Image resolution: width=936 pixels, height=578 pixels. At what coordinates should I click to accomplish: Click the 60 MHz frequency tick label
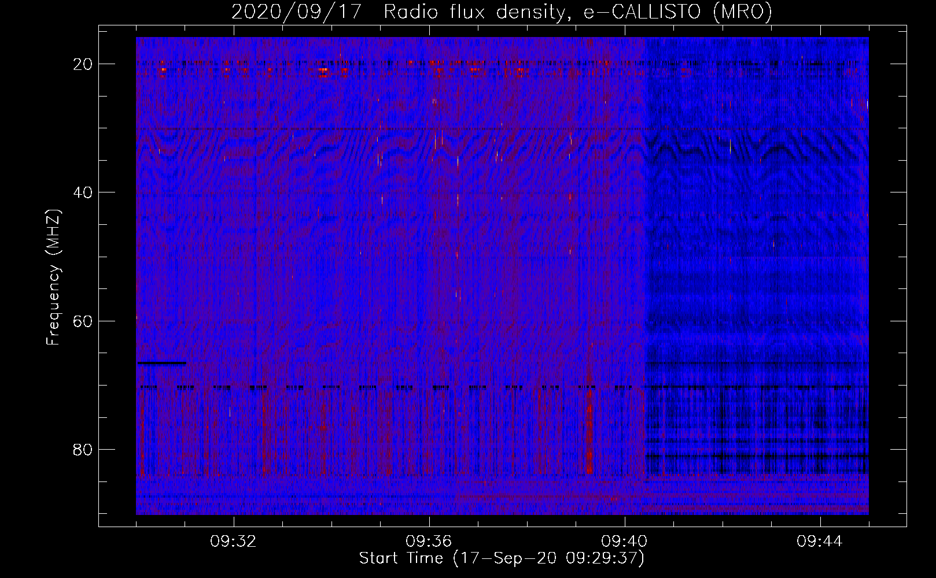tap(83, 321)
